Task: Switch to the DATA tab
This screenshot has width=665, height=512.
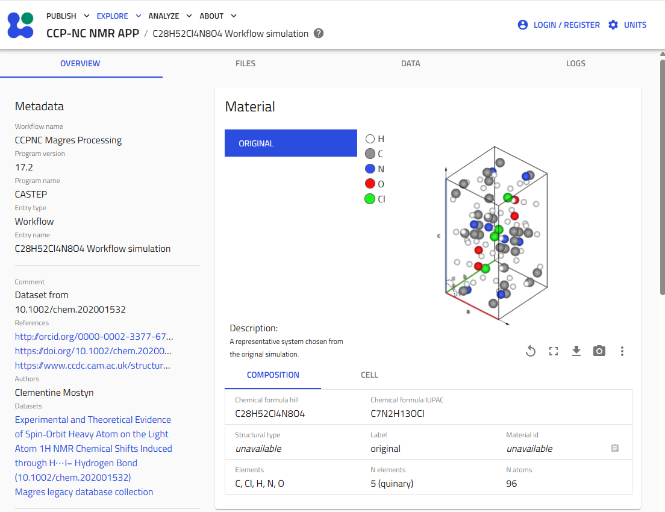Action: 411,64
